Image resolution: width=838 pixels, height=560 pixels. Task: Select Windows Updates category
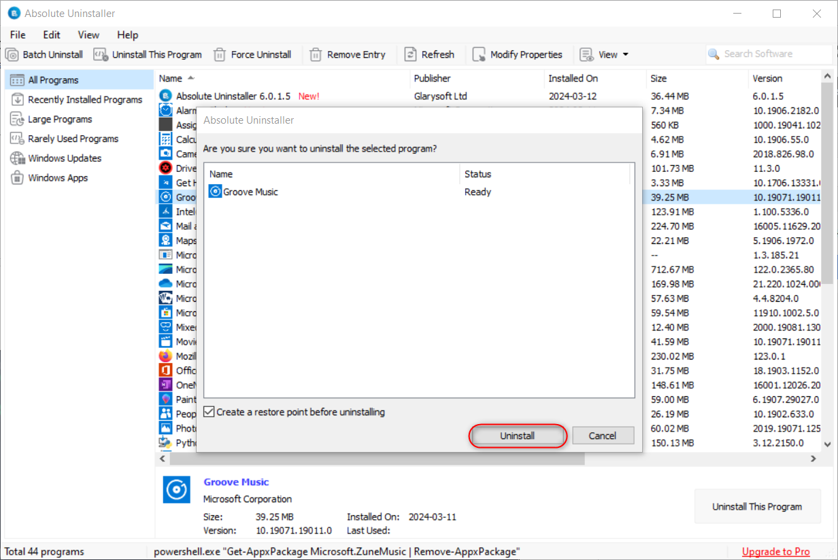(79, 158)
